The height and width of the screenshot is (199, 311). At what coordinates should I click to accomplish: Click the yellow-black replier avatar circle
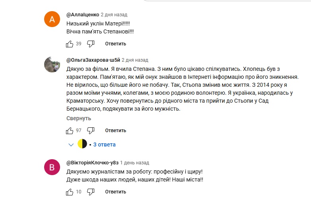(82, 144)
